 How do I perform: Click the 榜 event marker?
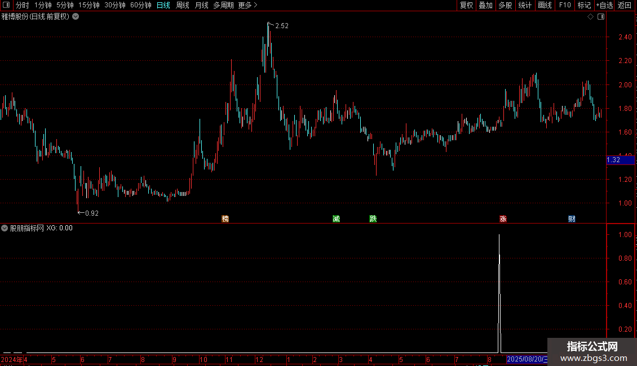tap(225, 218)
